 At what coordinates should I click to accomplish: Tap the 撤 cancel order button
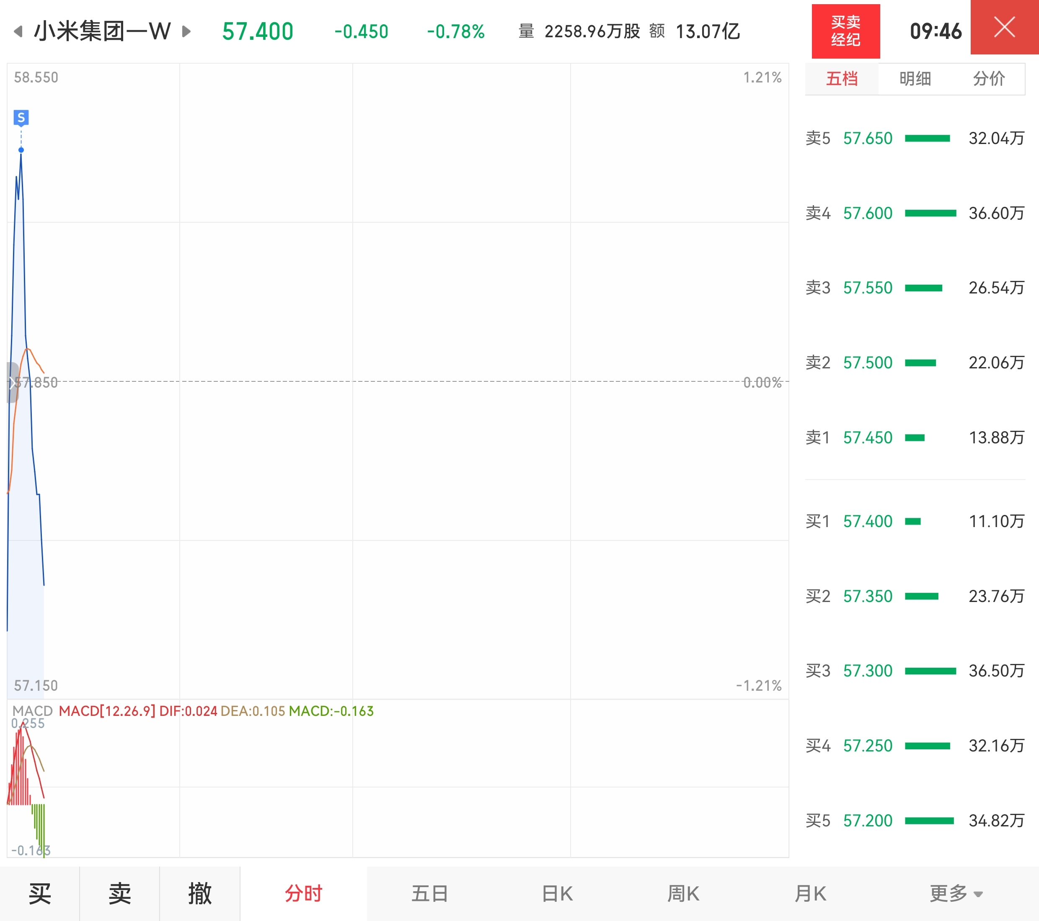200,893
